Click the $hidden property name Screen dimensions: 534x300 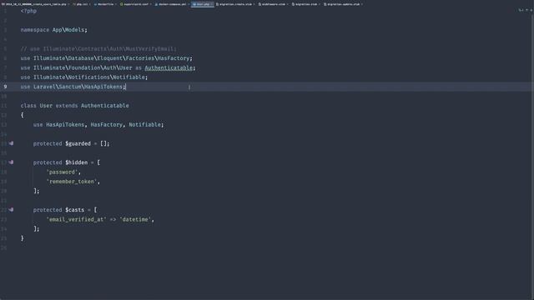pos(76,162)
